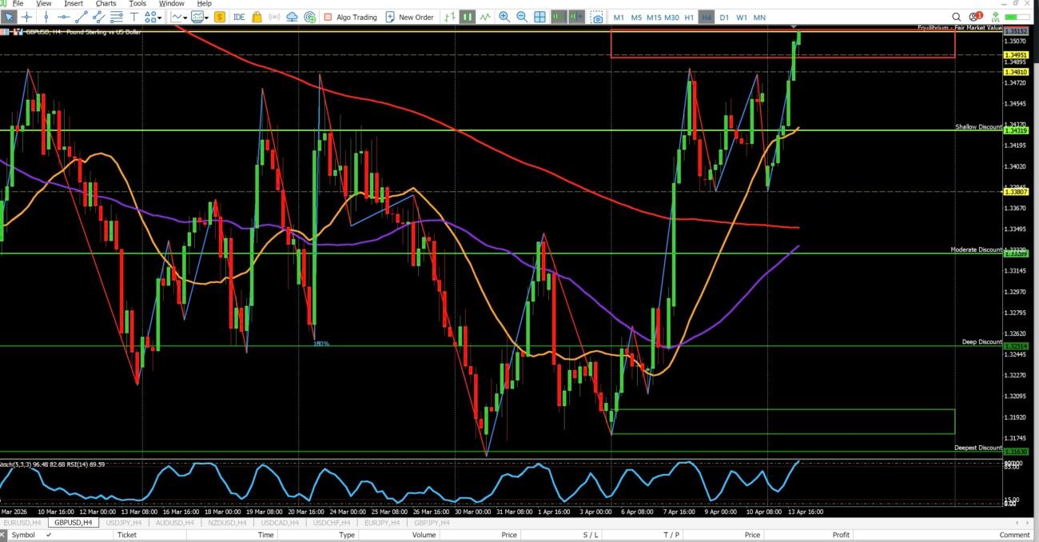
Task: Select the crosshair cursor tool
Action: (28, 17)
